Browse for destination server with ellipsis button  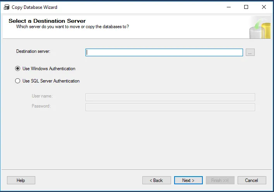coord(250,52)
